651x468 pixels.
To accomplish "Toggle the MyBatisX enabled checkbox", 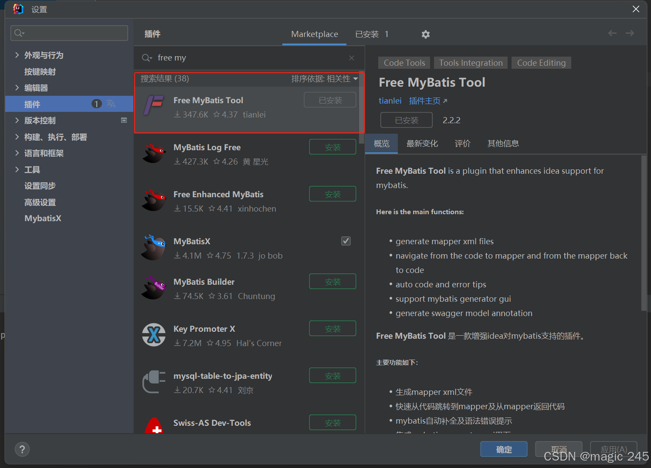I will coord(346,241).
